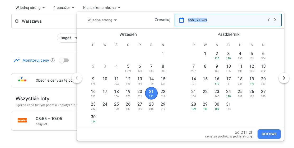Click the Monitoruj ceny link
This screenshot has height=148, width=294.
click(36, 60)
